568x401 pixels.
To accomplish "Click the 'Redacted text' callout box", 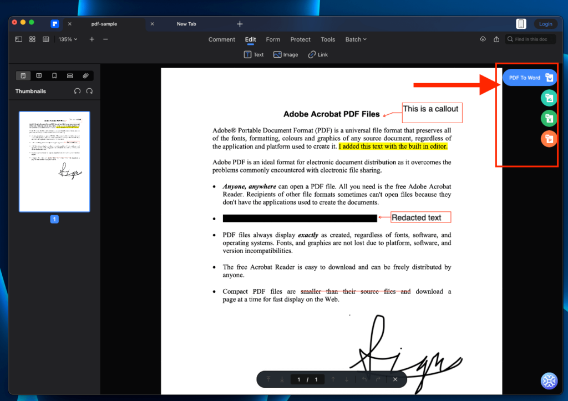I will (420, 217).
